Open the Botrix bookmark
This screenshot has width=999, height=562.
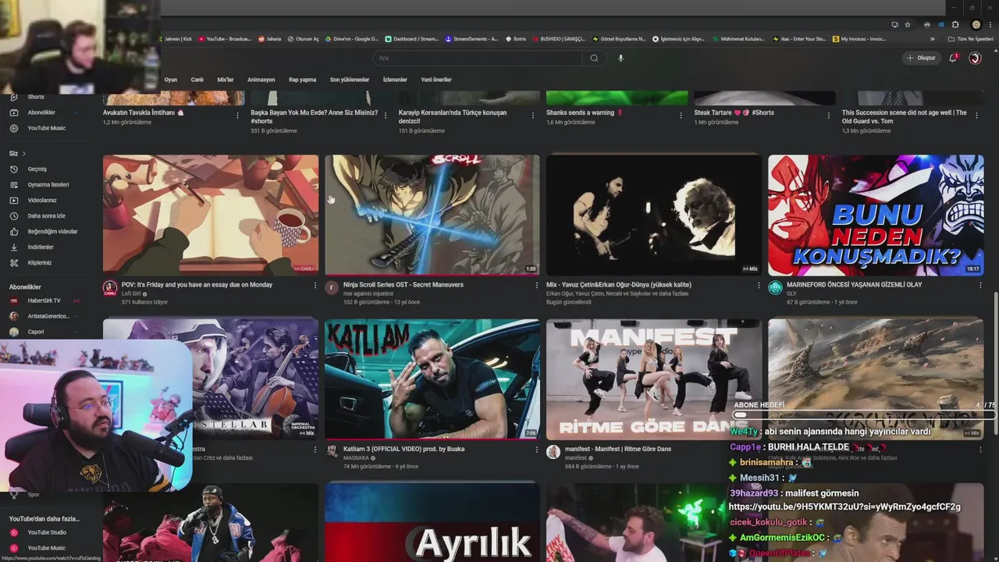click(516, 38)
